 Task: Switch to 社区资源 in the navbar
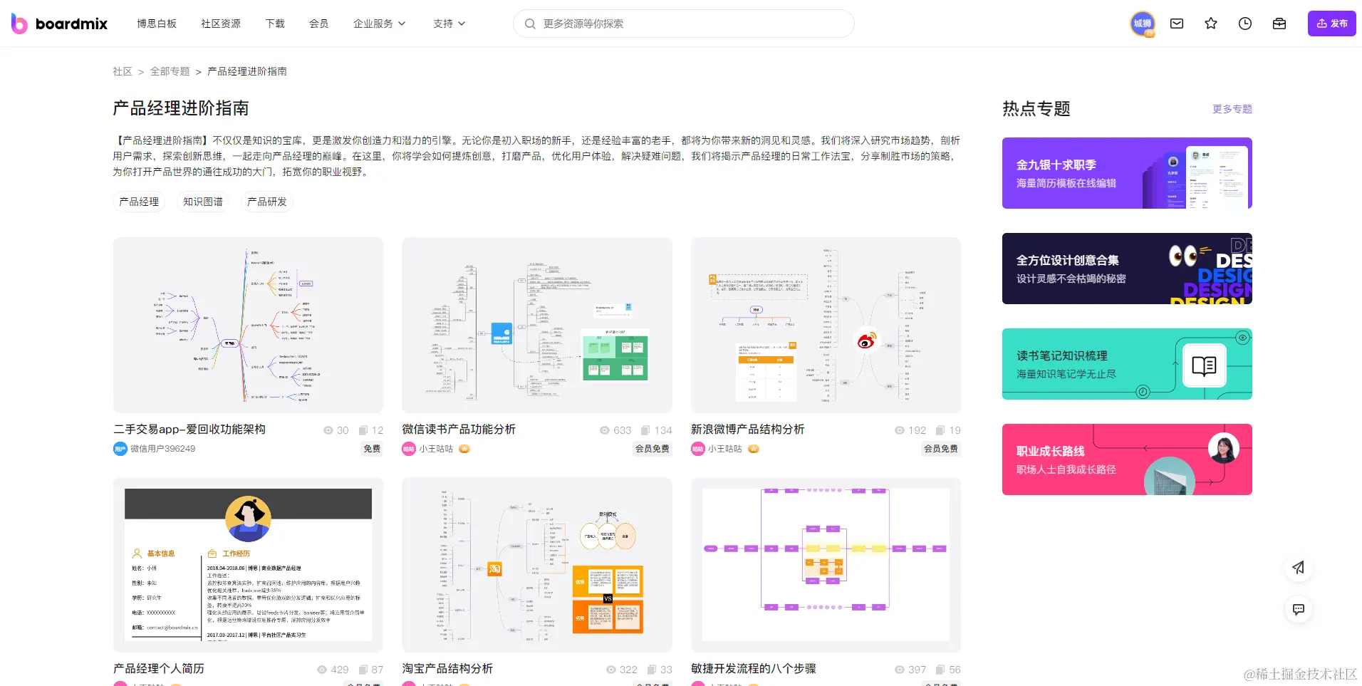tap(220, 24)
